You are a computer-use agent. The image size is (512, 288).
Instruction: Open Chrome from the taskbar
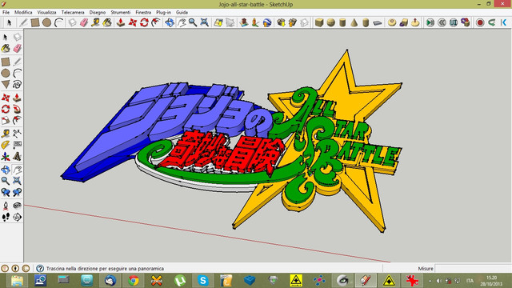(x=134, y=281)
